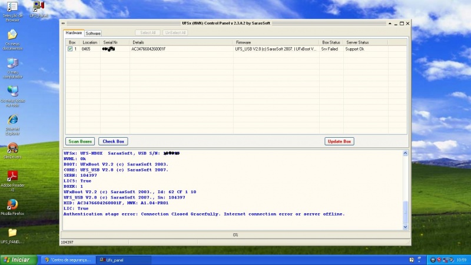Open Os meus locais na rede icon
The image size is (471, 265).
click(12, 97)
